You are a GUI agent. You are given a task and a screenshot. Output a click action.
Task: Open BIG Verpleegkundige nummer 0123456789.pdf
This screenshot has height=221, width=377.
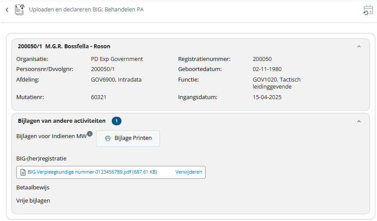[92, 172]
